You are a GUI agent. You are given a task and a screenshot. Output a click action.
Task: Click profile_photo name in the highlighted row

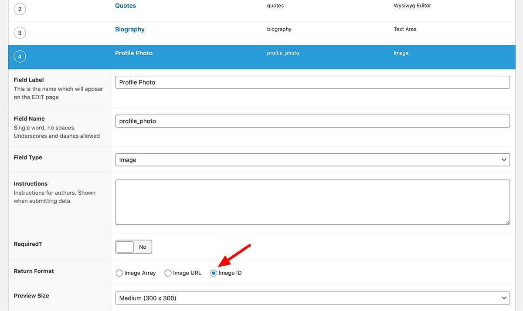pyautogui.click(x=283, y=53)
